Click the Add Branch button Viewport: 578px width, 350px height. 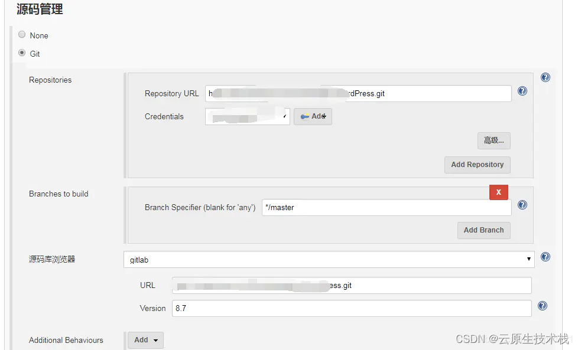pyautogui.click(x=483, y=230)
